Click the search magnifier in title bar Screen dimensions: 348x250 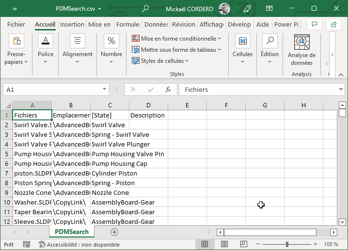[x=145, y=9]
